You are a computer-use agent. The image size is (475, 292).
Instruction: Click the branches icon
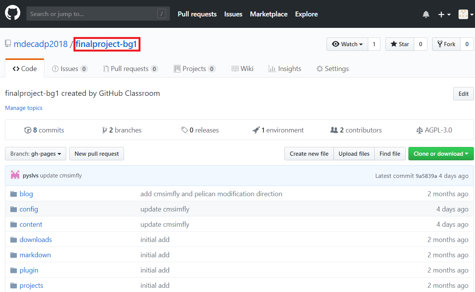104,130
